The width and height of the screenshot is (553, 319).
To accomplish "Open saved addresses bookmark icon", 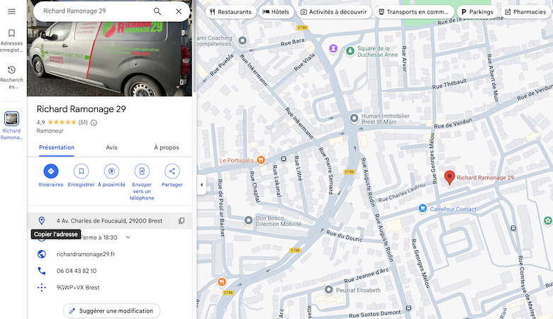I will click(11, 33).
